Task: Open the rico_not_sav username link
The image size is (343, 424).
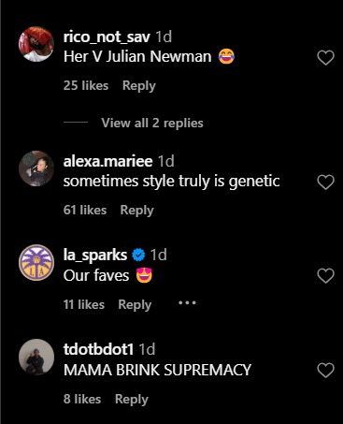Action: coord(107,37)
